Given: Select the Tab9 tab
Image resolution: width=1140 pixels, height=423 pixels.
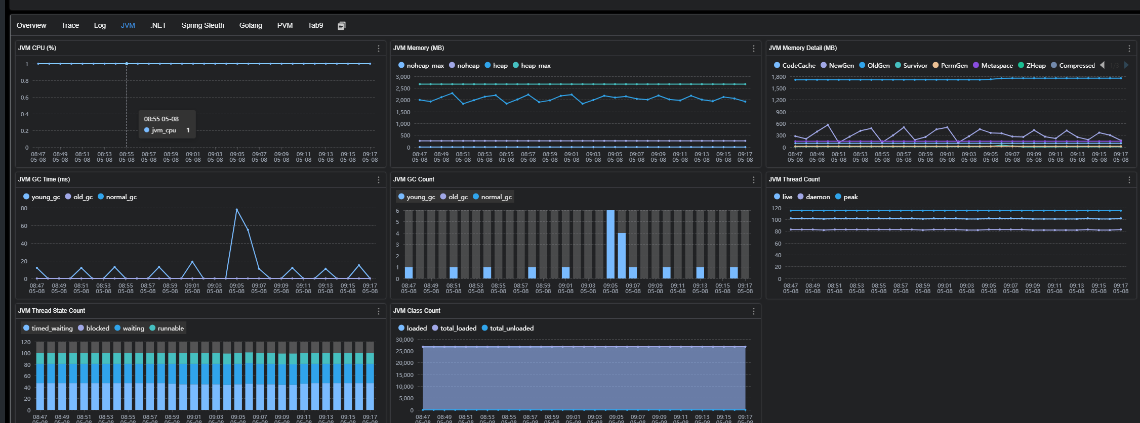Looking at the screenshot, I should tap(315, 25).
